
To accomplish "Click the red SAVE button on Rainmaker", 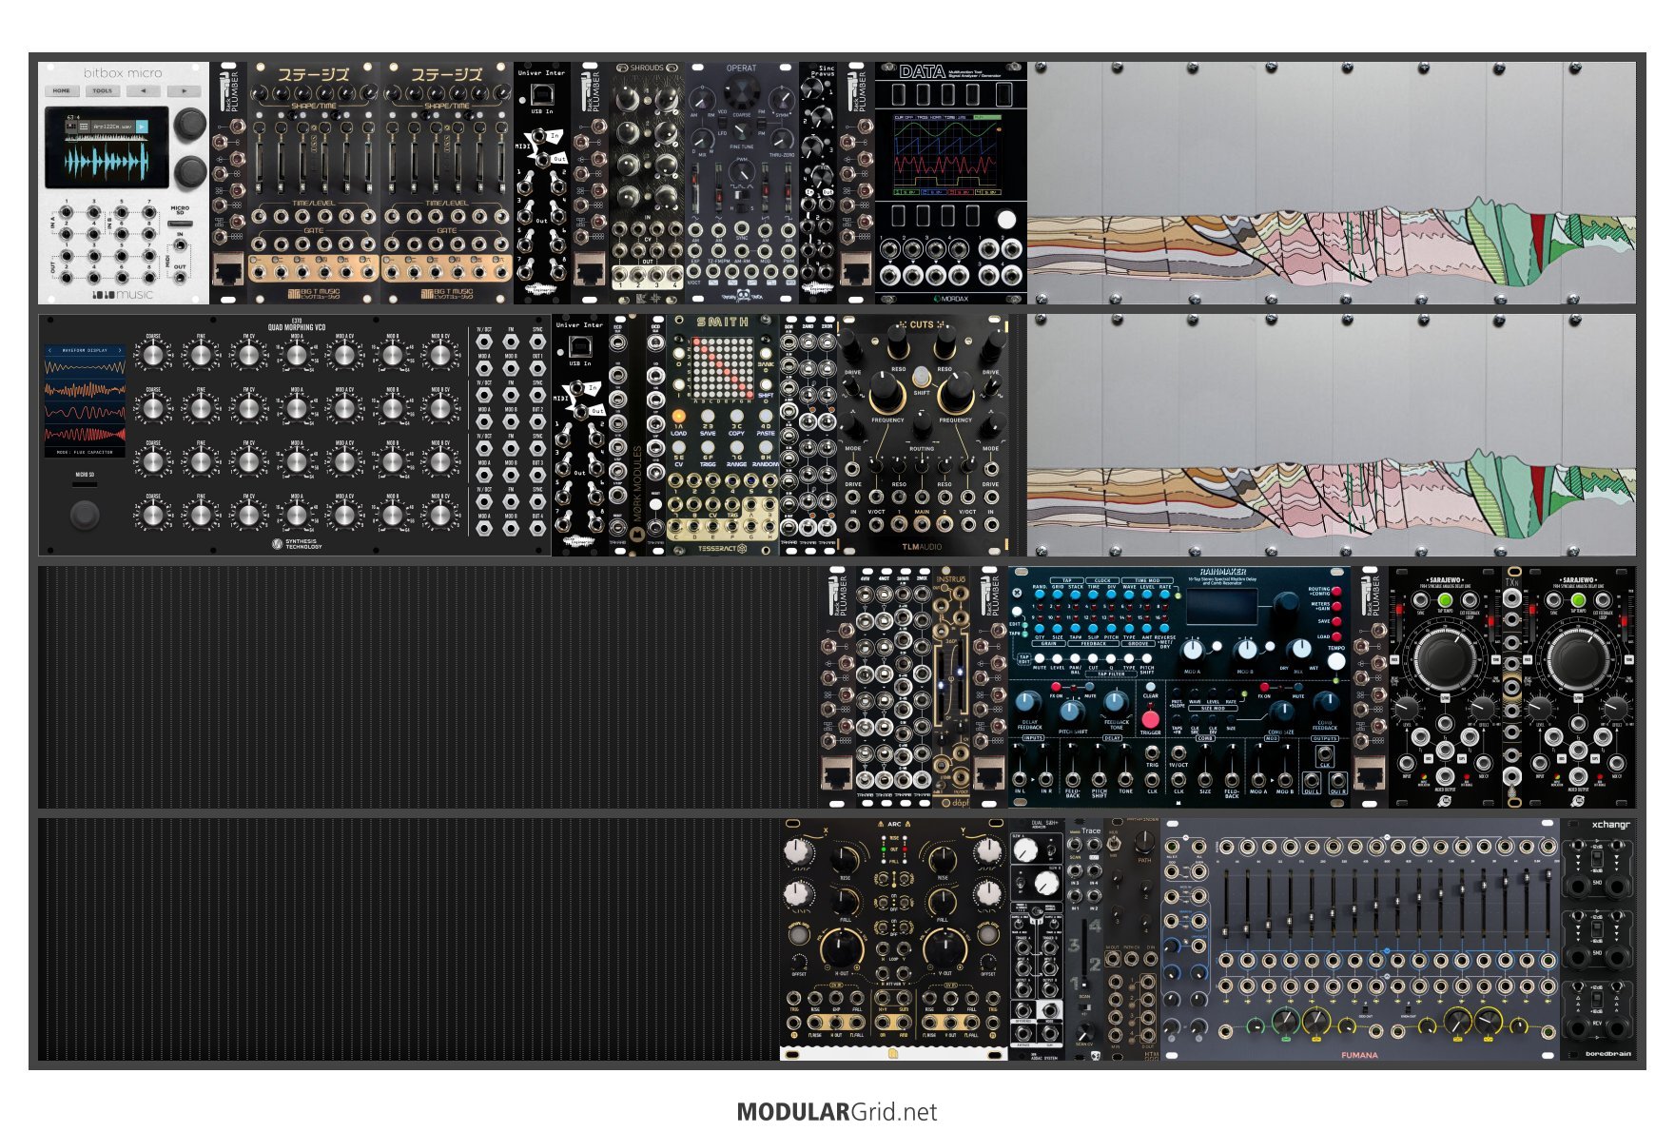I will (1335, 620).
